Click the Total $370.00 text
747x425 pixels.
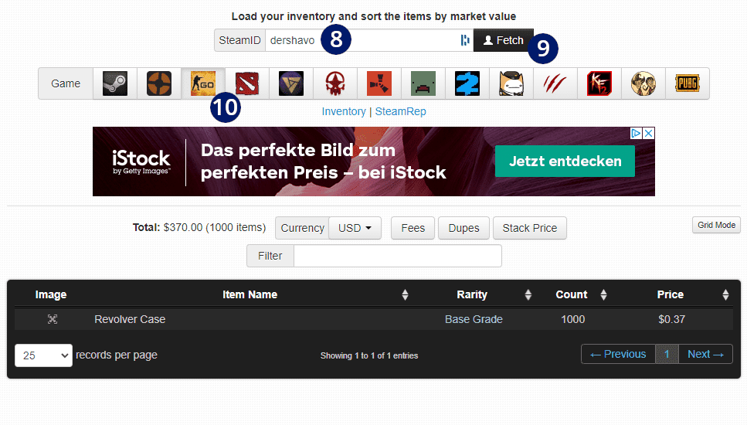click(199, 227)
